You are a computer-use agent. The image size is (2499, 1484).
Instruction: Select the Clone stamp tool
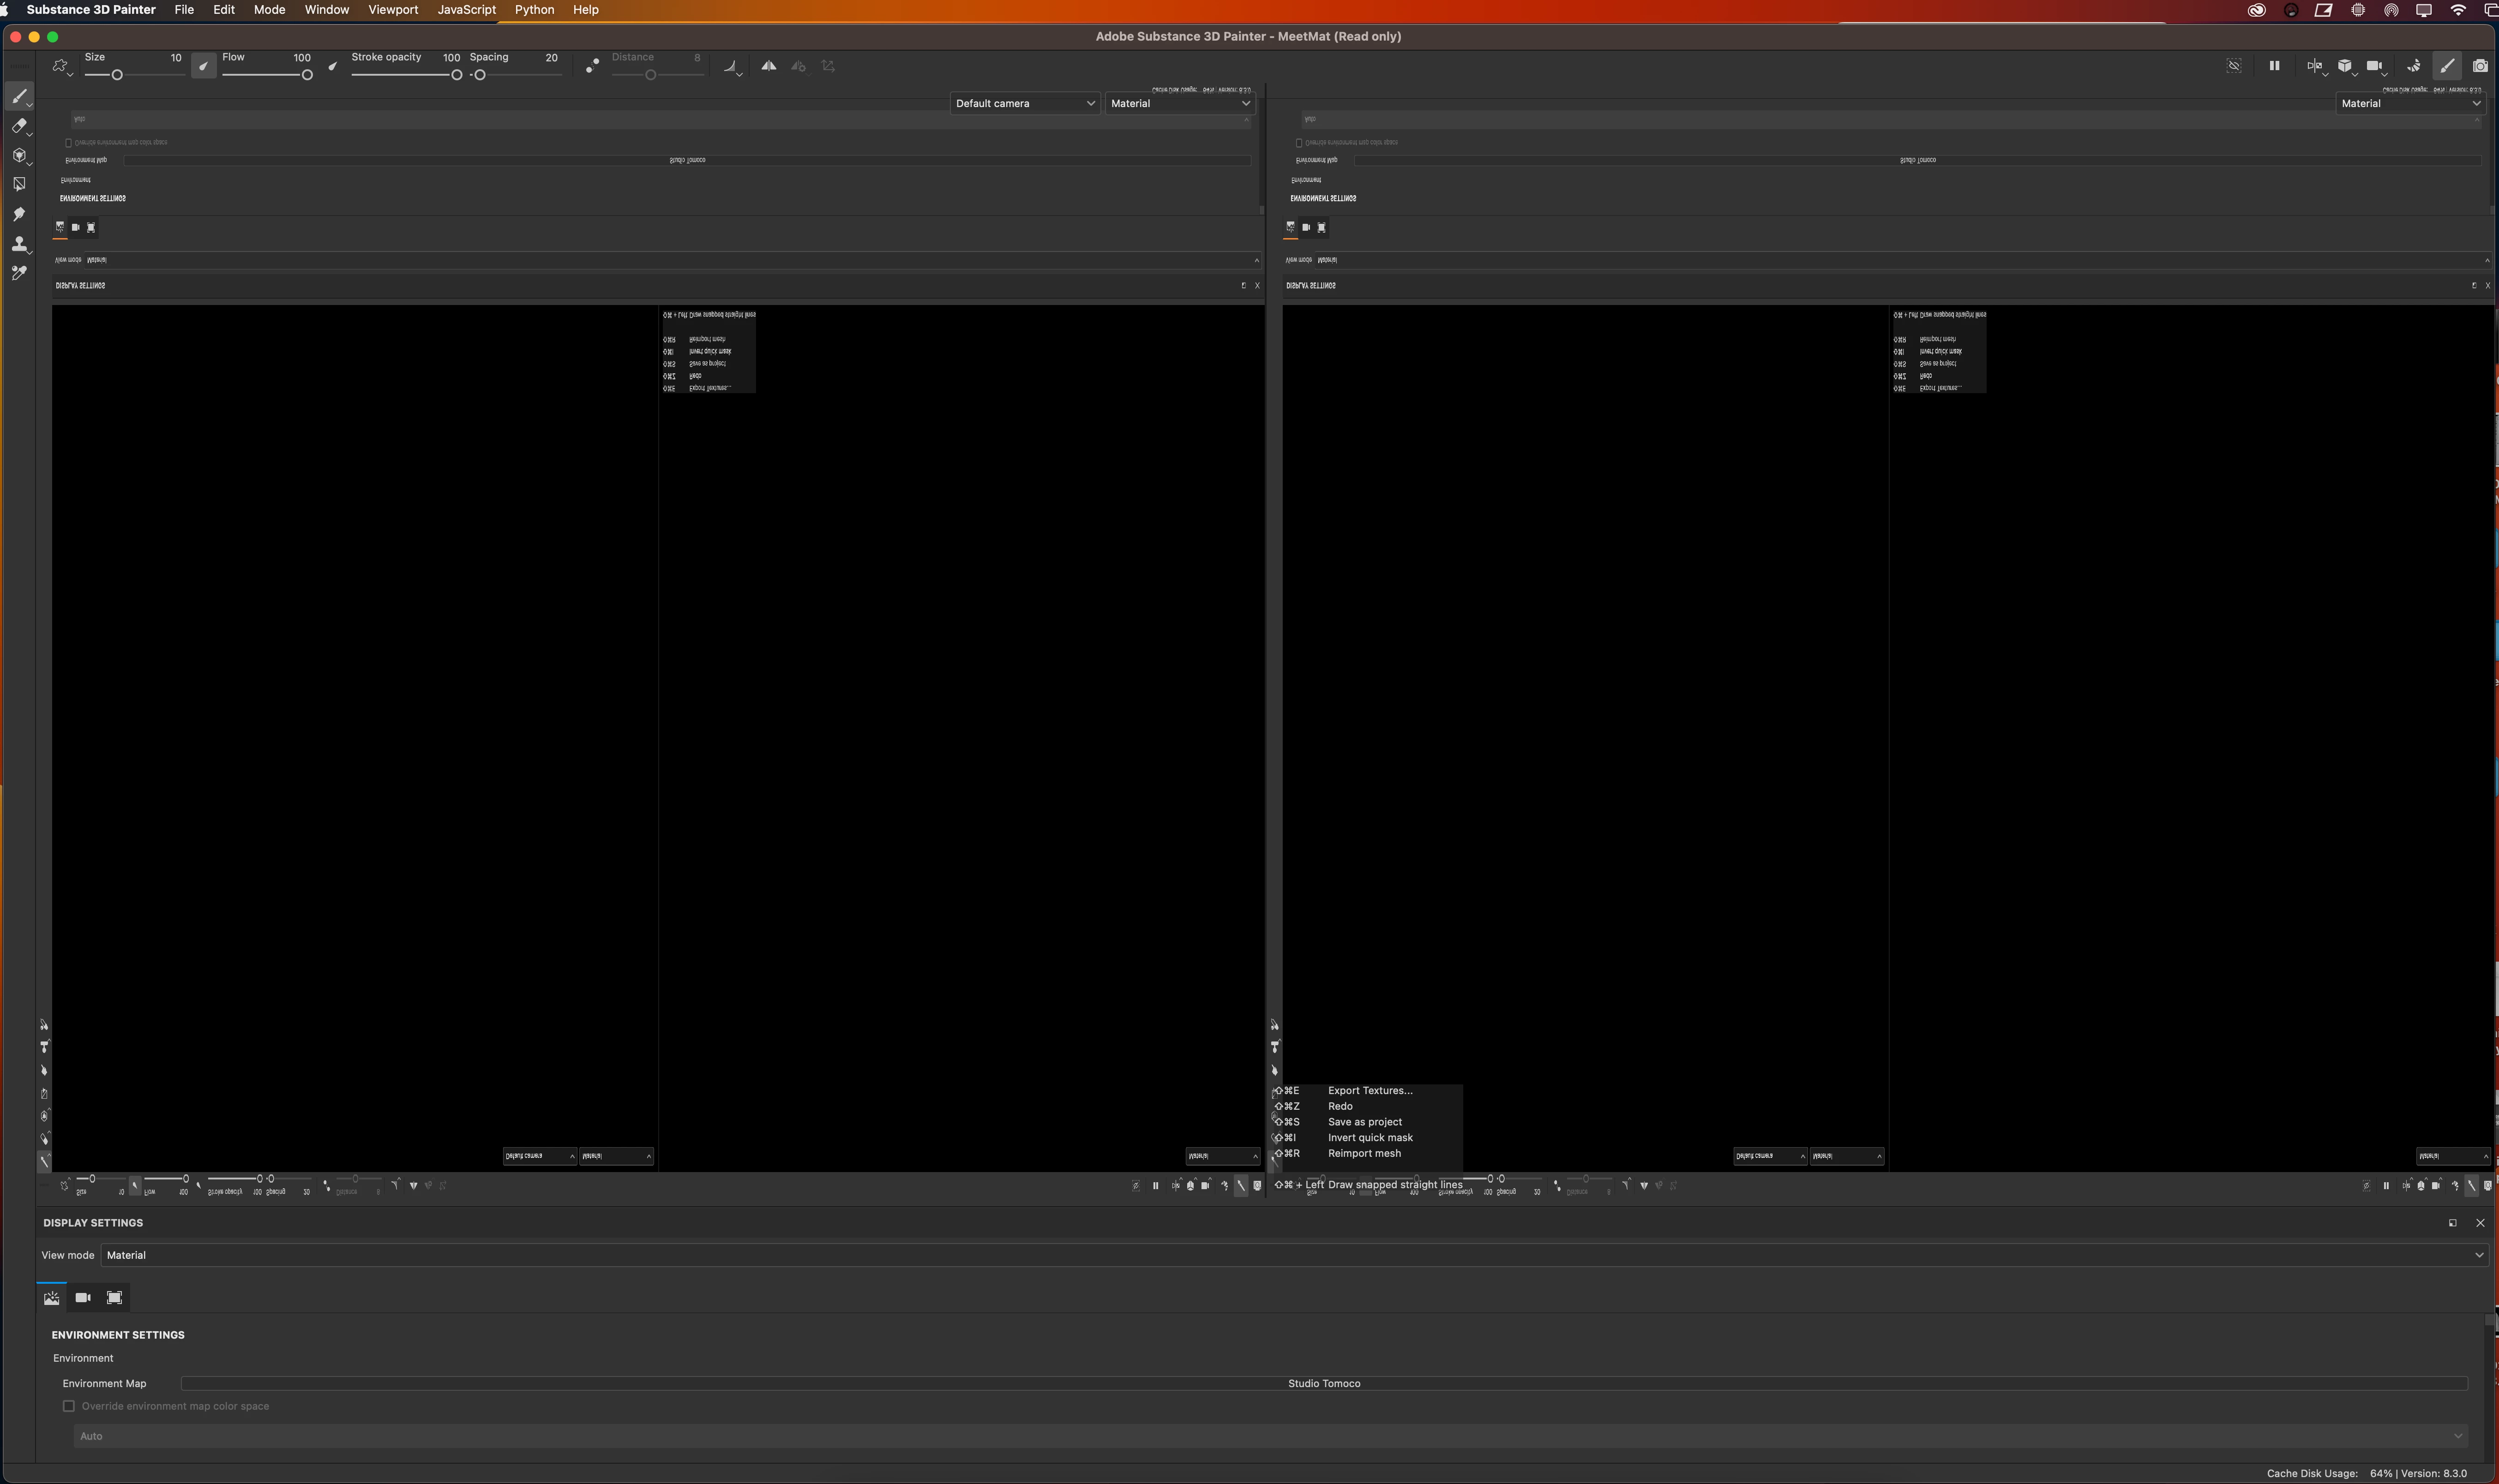19,243
